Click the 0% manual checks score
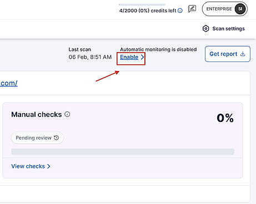Image resolution: width=256 pixels, height=204 pixels. pos(225,118)
